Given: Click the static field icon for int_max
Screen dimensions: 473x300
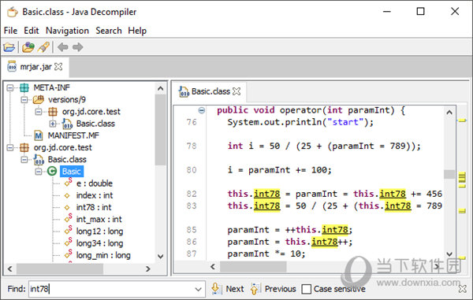Looking at the screenshot, I should point(68,218).
